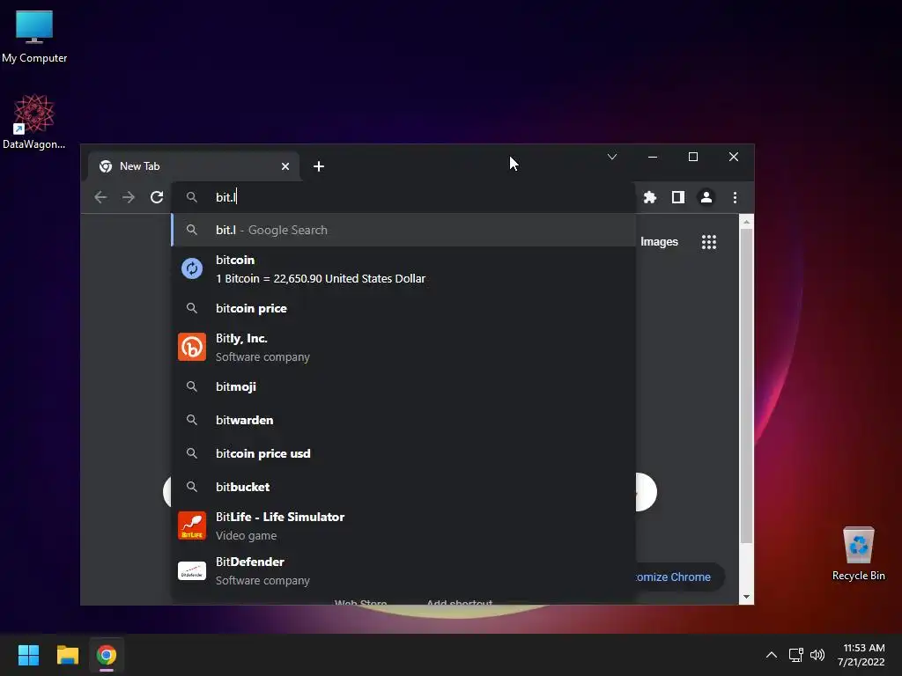The width and height of the screenshot is (902, 676).
Task: Open Google apps grid icon
Action: click(709, 241)
